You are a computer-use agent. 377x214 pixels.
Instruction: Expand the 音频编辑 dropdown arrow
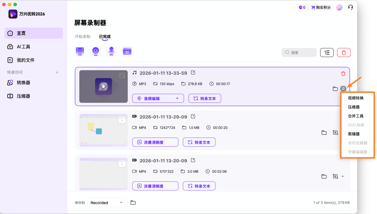(x=178, y=98)
